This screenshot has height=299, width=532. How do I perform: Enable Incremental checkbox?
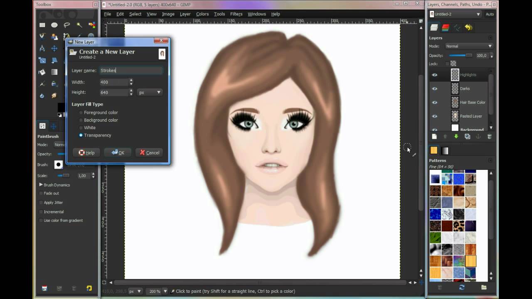41,212
